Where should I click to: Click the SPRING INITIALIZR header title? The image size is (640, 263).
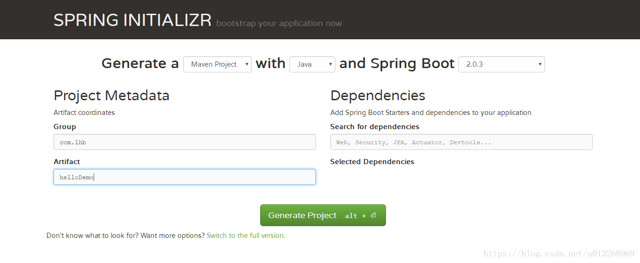tap(132, 20)
